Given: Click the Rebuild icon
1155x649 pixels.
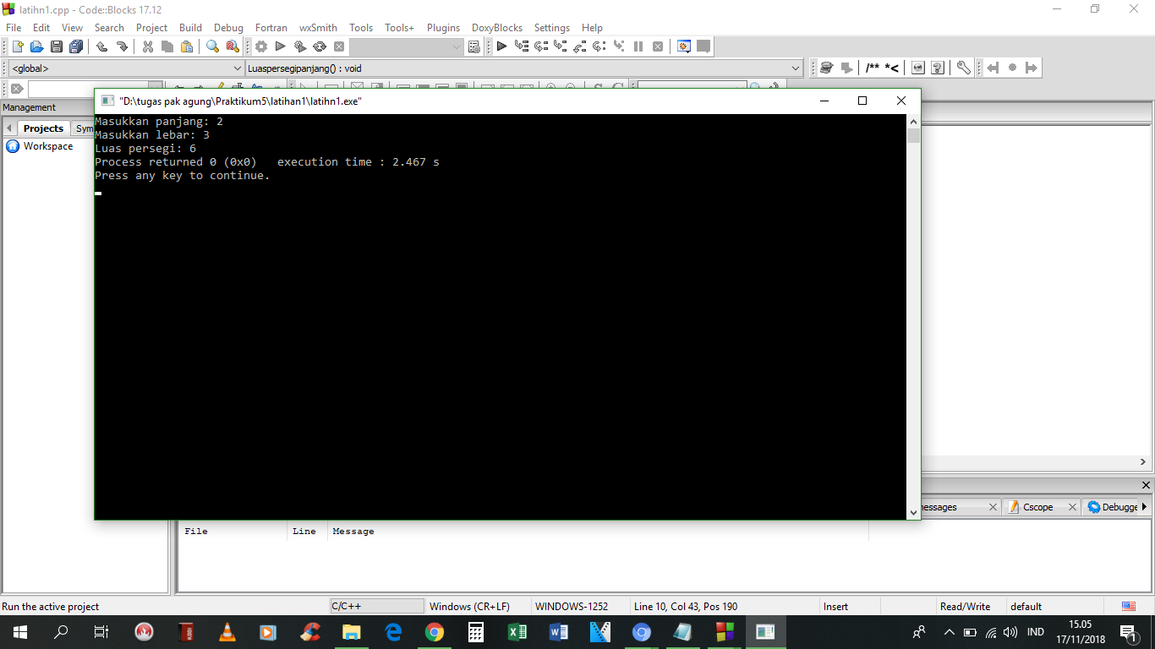Looking at the screenshot, I should coord(320,46).
